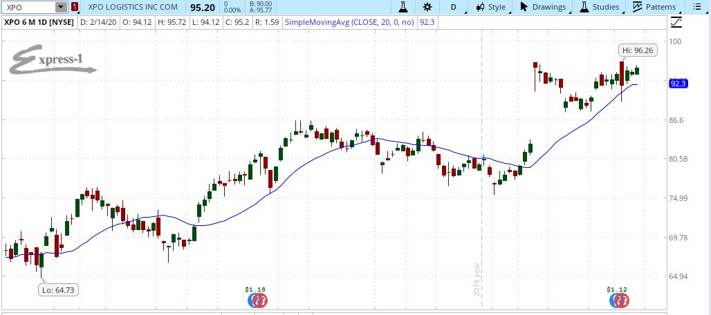711x315 pixels.
Task: Click the bid/ask B:90.00 A:95.77 quote
Action: [261, 7]
